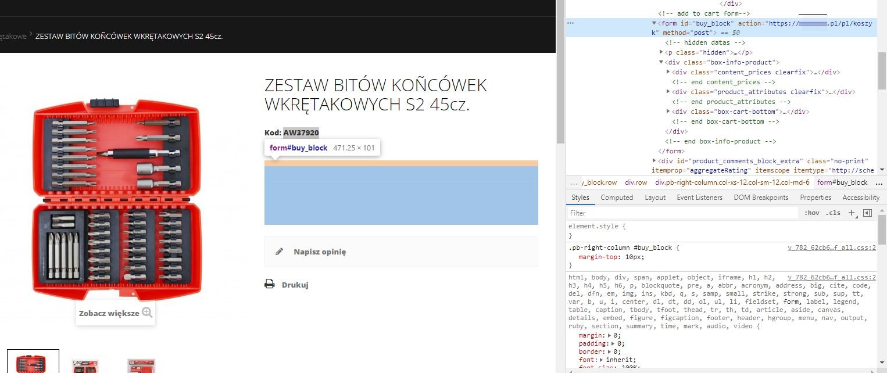Collapse the div class="box-info-product" node
The image size is (887, 373).
tap(661, 62)
